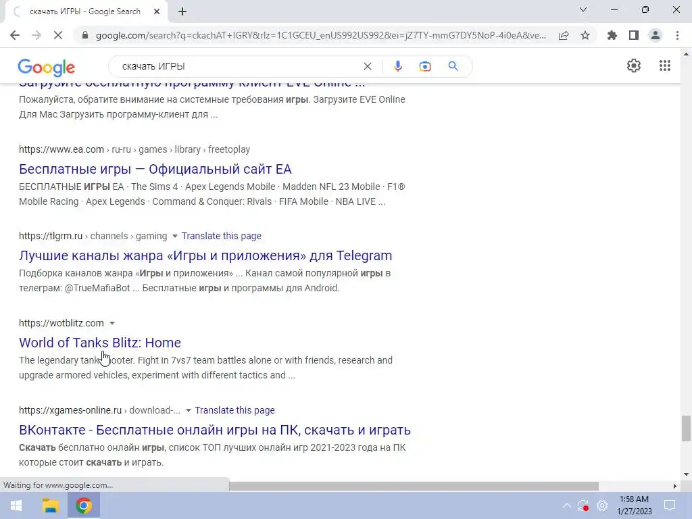Open the Google apps grid

[x=665, y=66]
